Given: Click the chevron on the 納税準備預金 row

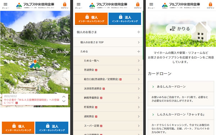Looking at the screenshot, I should point(139,98).
